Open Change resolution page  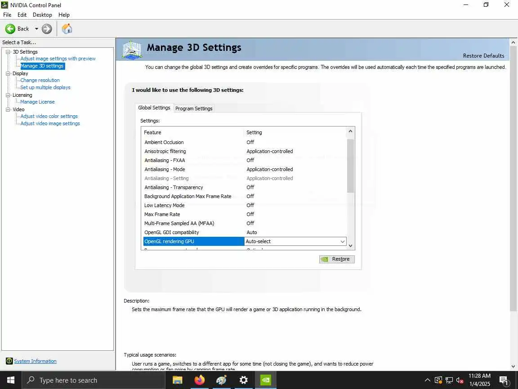coord(40,80)
